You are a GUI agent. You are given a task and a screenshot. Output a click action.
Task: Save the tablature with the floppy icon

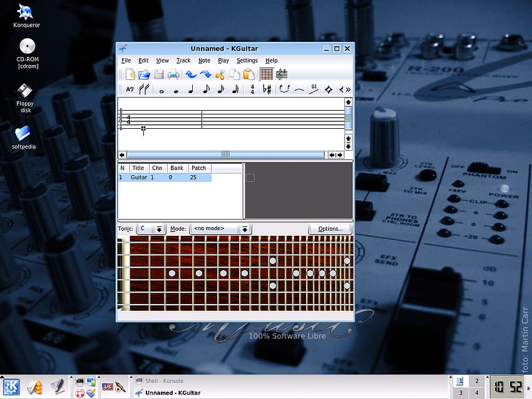tap(159, 74)
